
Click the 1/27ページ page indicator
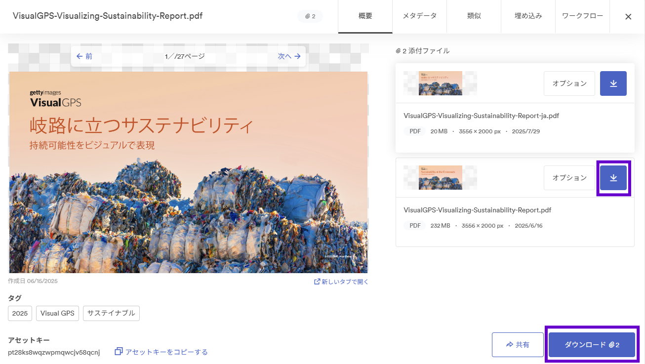pos(185,56)
